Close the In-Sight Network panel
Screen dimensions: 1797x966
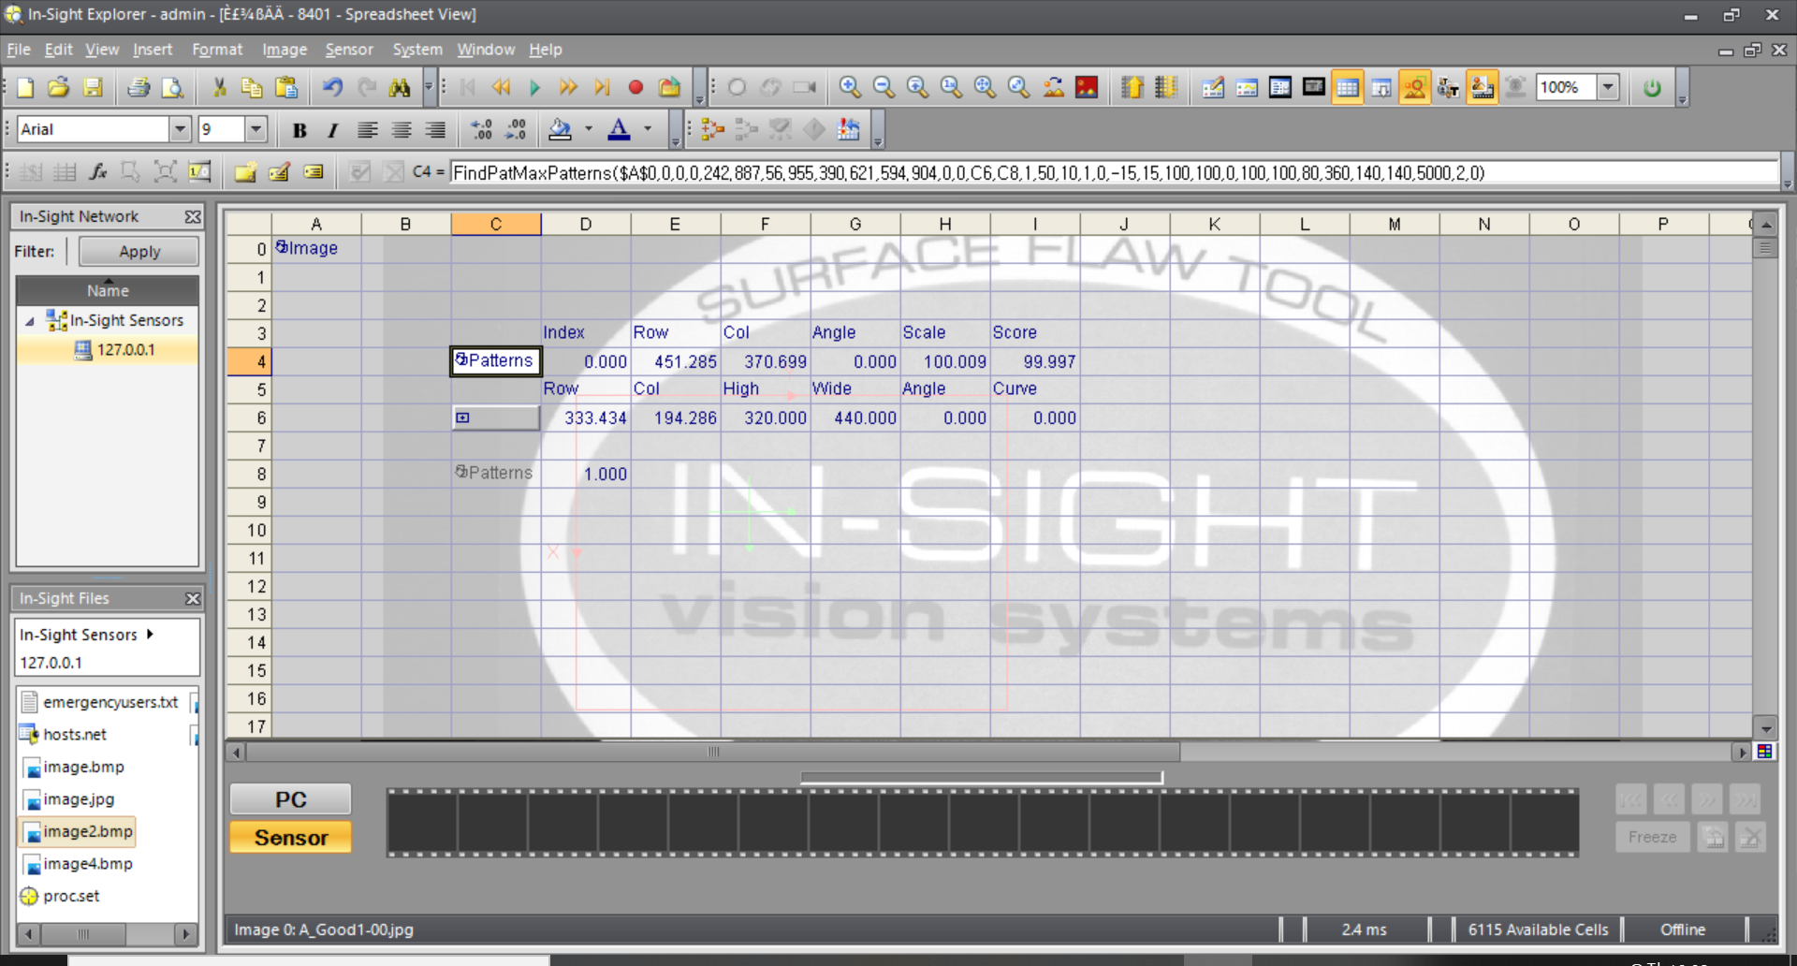click(x=193, y=217)
